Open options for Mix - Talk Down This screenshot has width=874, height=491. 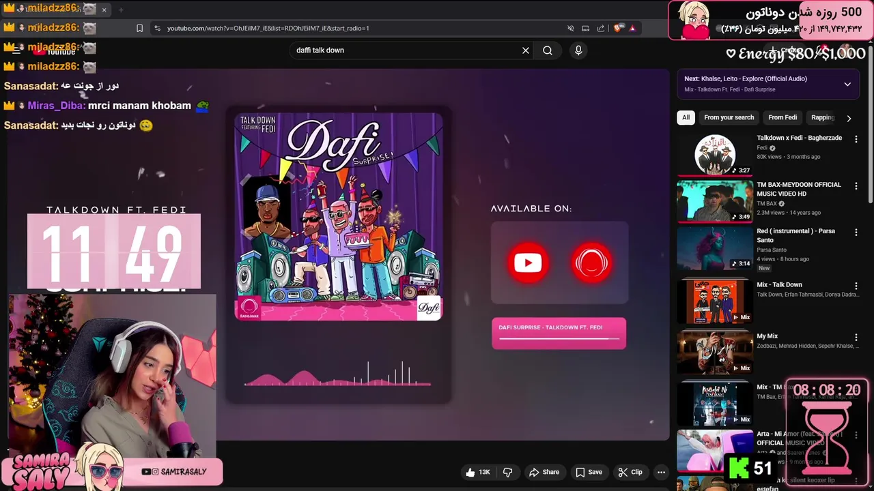(856, 286)
